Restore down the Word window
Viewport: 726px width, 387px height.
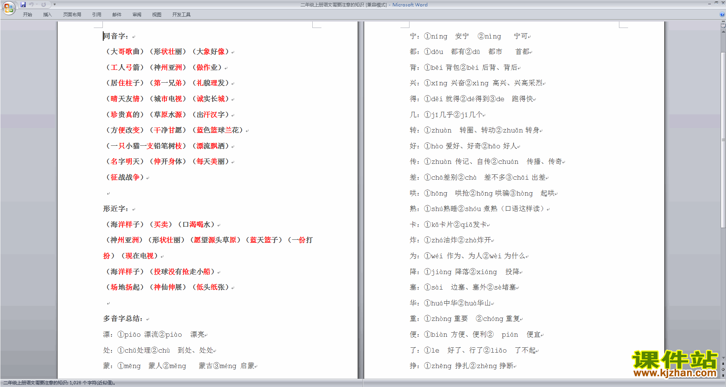(x=716, y=3)
